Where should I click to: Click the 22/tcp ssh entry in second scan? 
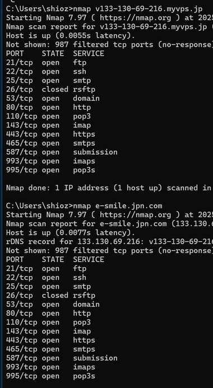pos(46,277)
